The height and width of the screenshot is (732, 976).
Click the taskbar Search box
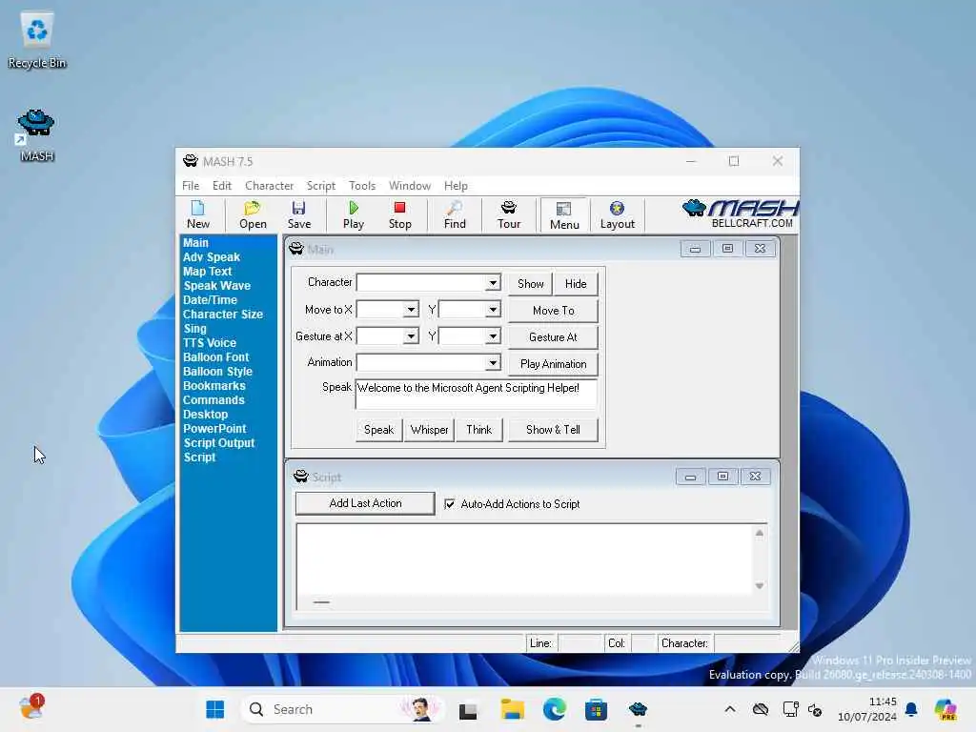(x=342, y=709)
